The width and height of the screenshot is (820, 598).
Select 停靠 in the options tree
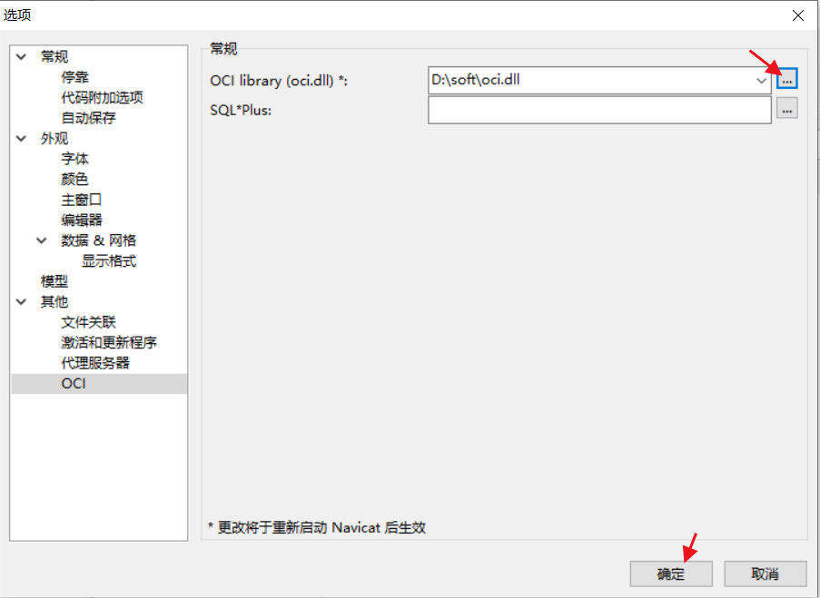75,77
